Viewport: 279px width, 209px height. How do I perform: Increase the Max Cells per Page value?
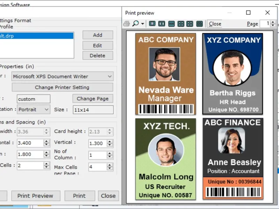click(x=110, y=165)
